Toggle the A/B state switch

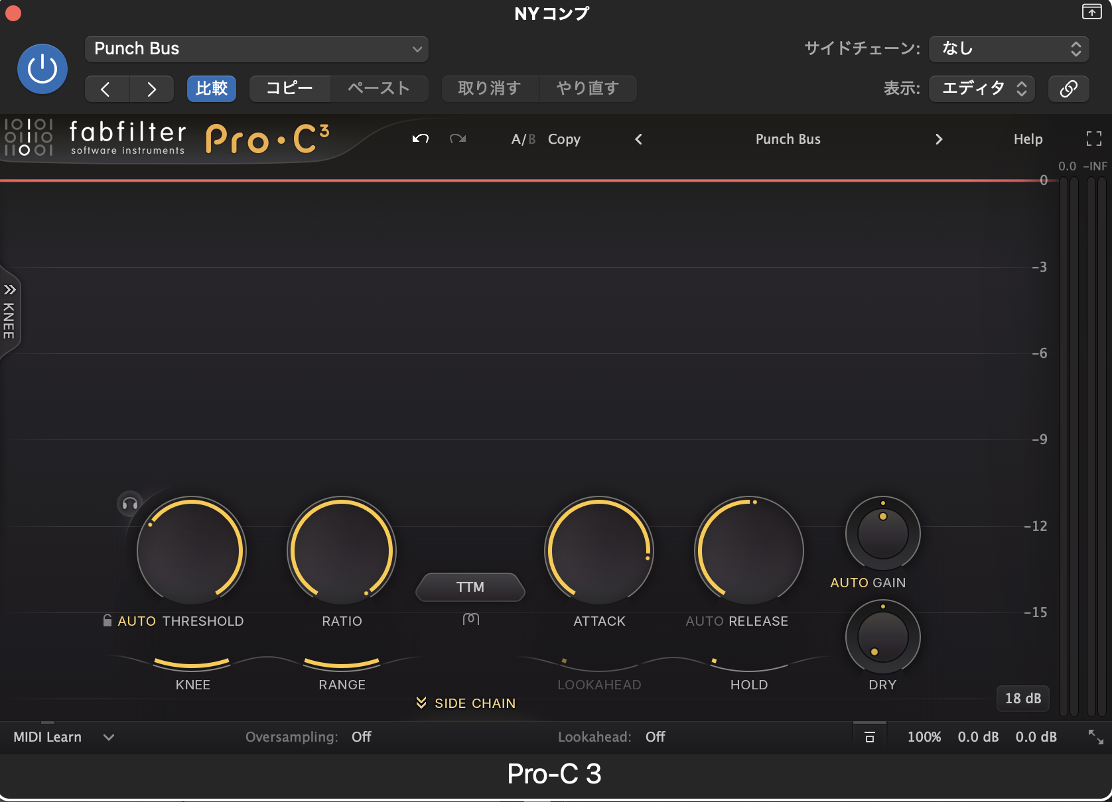tap(523, 139)
